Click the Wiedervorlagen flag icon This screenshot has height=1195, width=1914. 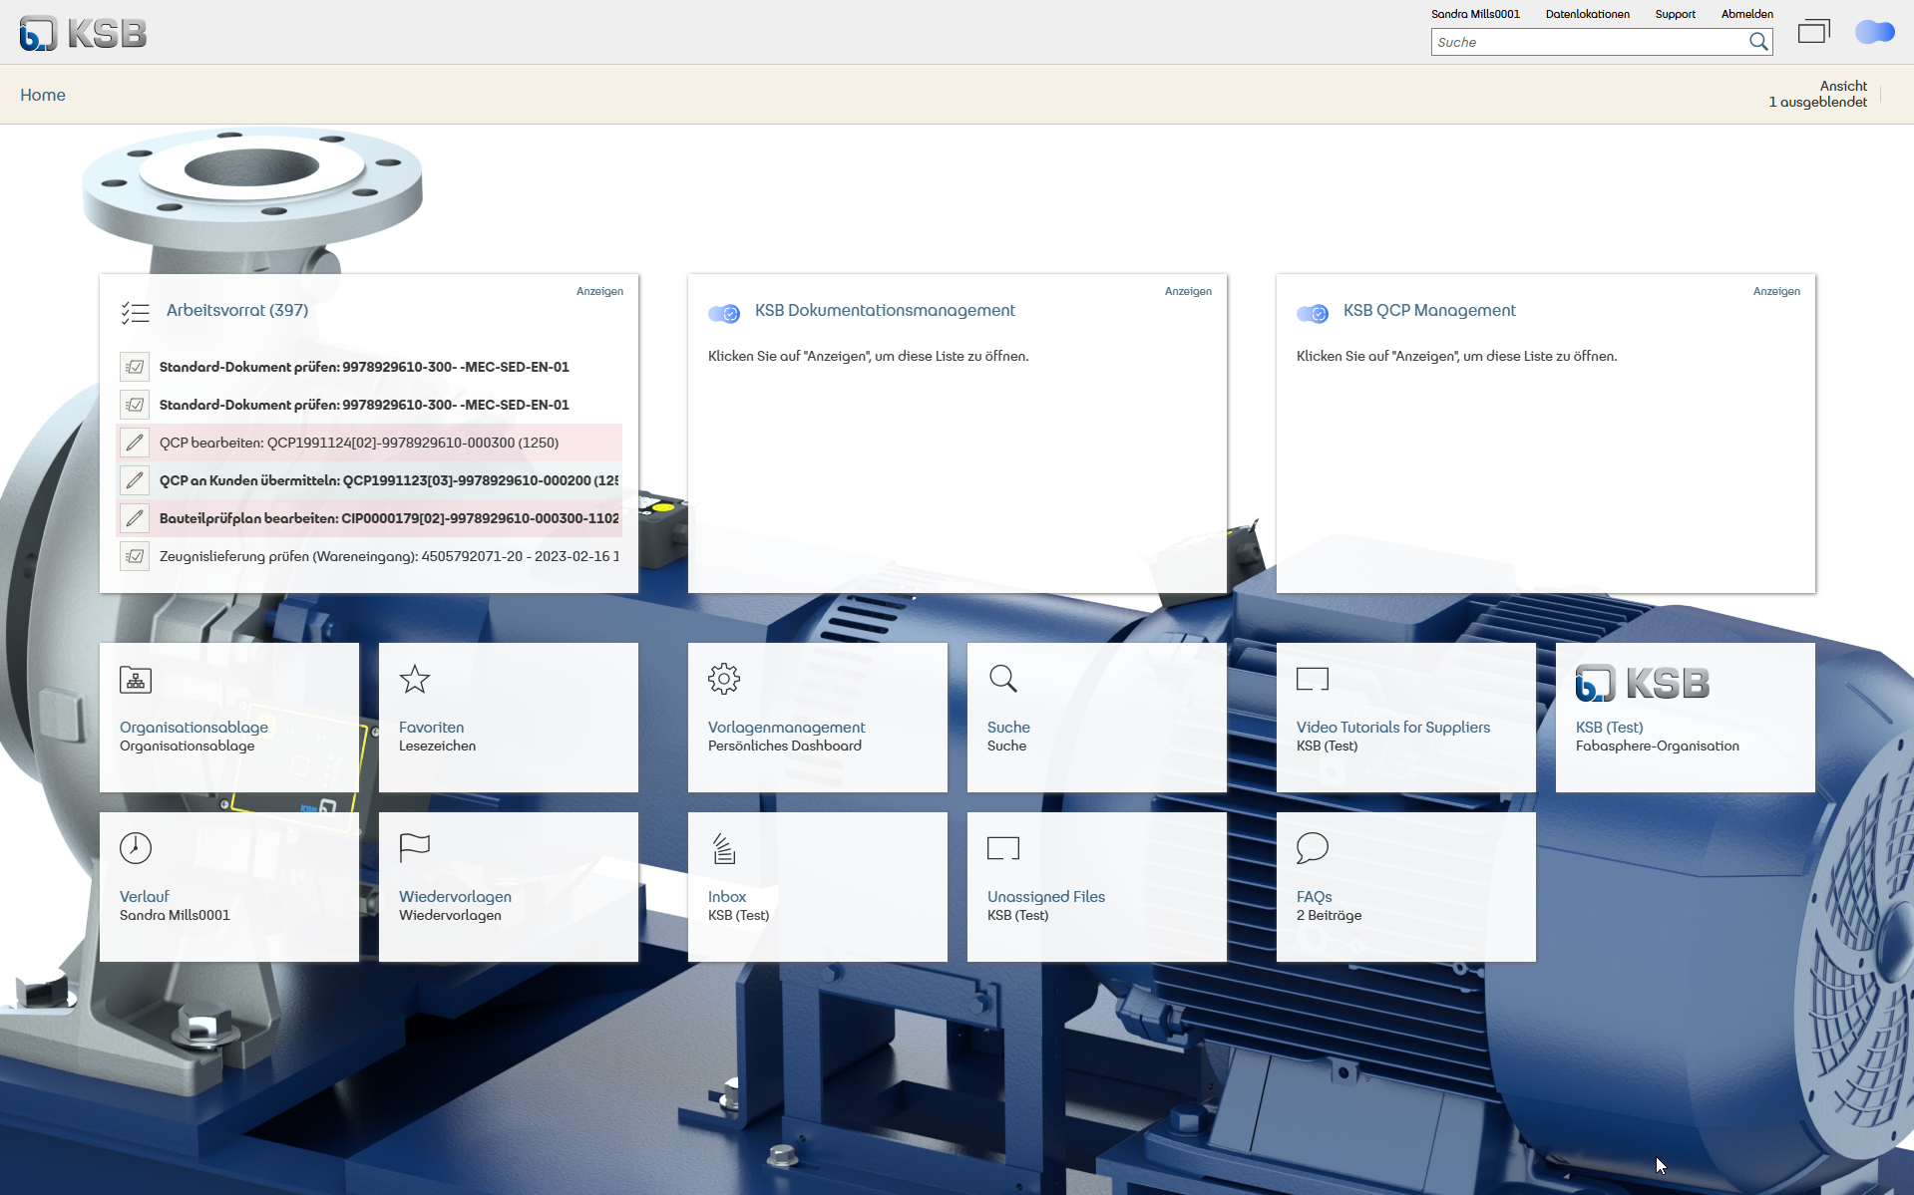[x=415, y=848]
